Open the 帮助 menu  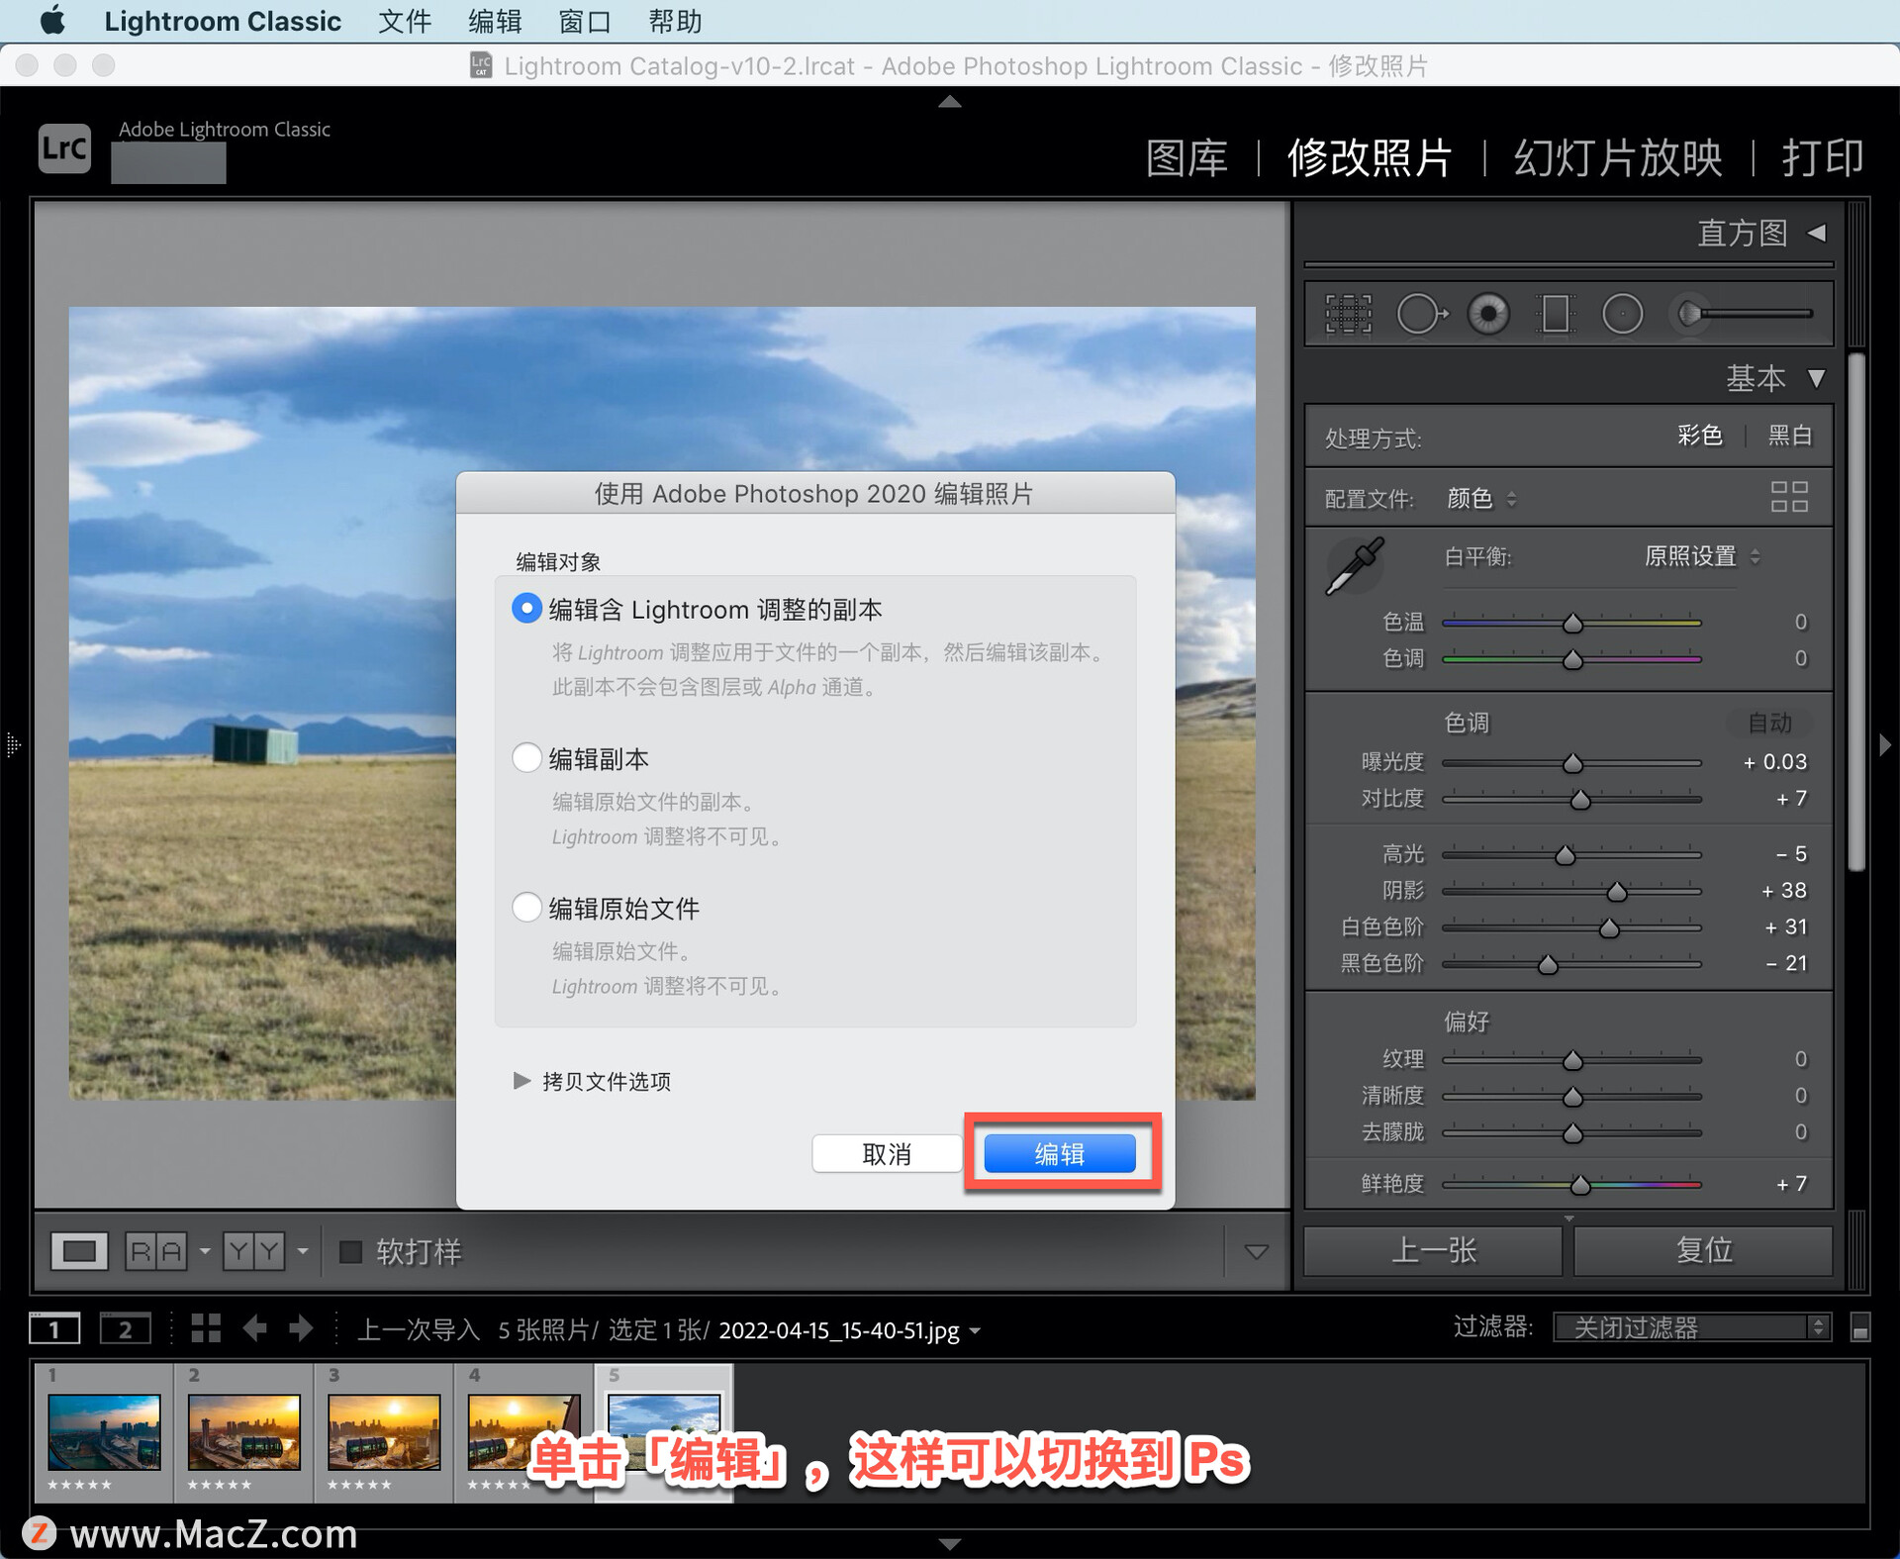tap(675, 21)
